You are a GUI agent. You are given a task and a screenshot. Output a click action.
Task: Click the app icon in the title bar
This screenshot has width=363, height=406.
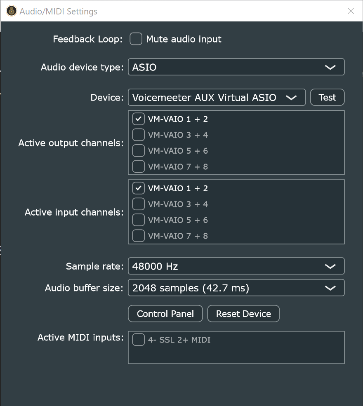pos(12,11)
